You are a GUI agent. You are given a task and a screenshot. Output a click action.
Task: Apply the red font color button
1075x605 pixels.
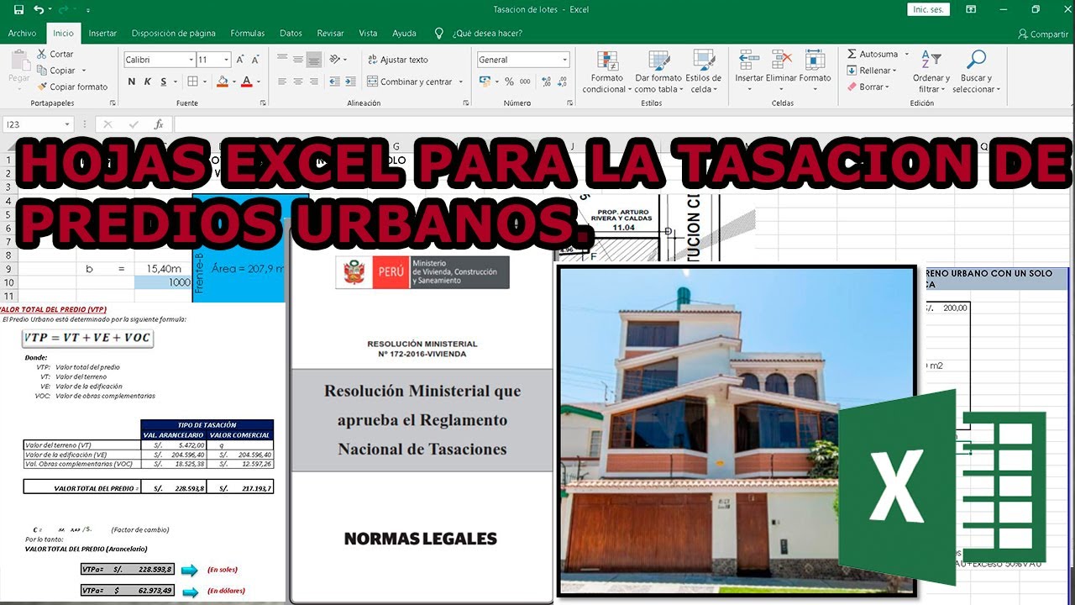(x=246, y=82)
